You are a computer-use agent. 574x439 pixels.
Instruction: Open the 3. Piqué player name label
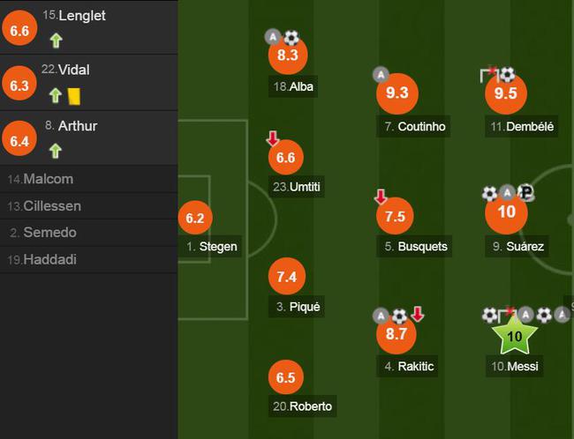(297, 306)
